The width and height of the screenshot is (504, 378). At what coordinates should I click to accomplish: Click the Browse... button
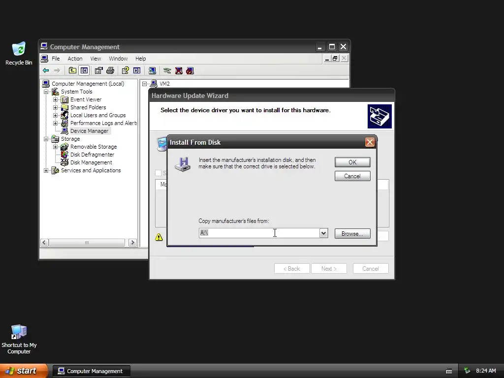tap(352, 234)
